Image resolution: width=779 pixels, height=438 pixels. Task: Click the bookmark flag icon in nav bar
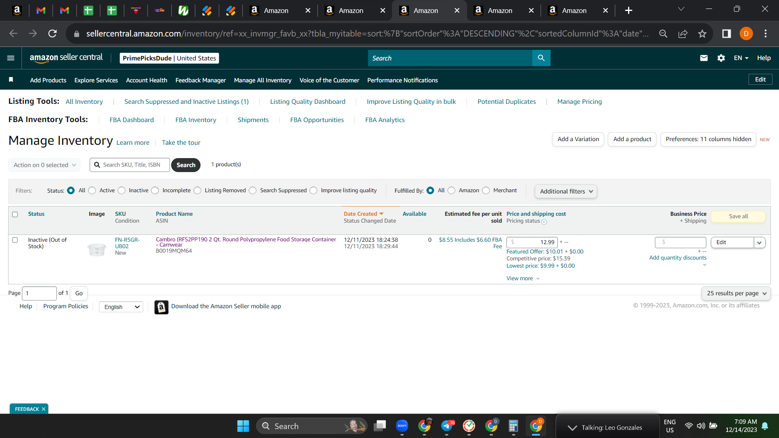click(11, 80)
